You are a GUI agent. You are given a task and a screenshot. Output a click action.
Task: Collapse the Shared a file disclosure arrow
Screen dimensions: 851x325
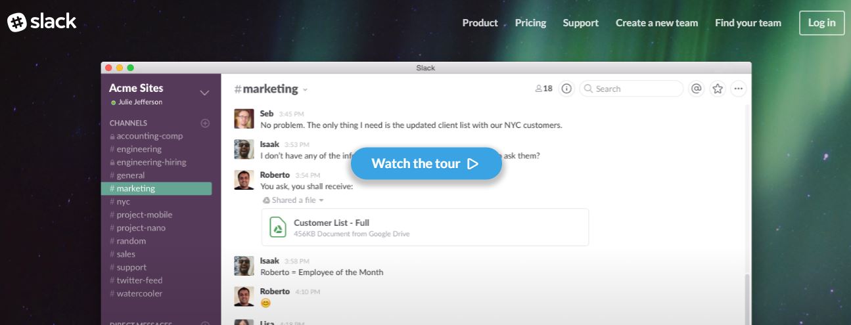321,200
